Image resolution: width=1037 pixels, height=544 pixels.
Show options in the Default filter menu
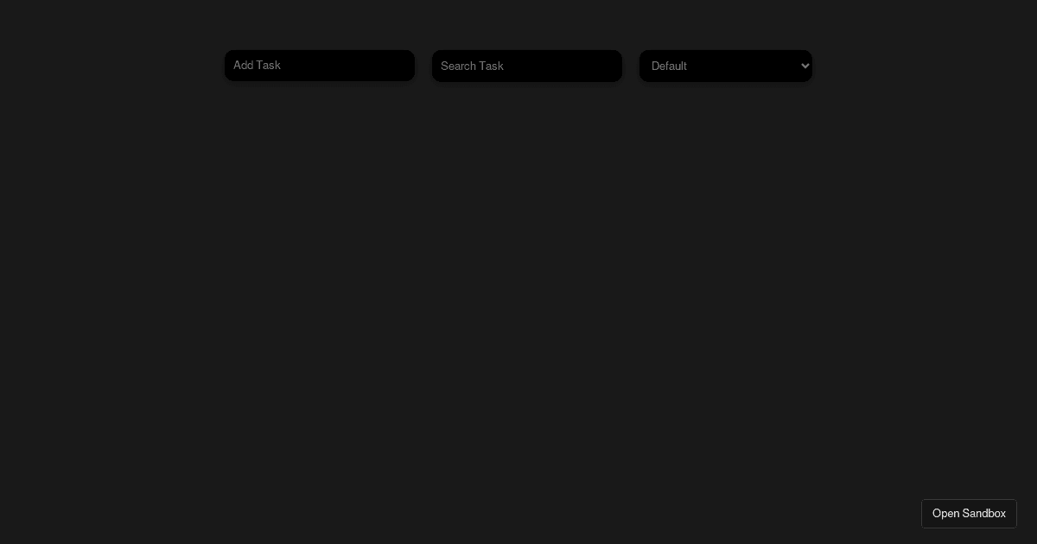(725, 66)
